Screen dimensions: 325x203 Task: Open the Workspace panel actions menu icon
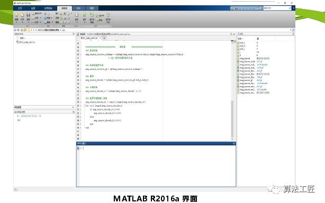[293, 34]
